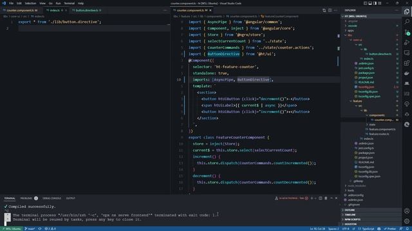Image resolution: width=412 pixels, height=231 pixels.
Task: Open feature.component.ts in Explorer tree
Action: point(382,129)
